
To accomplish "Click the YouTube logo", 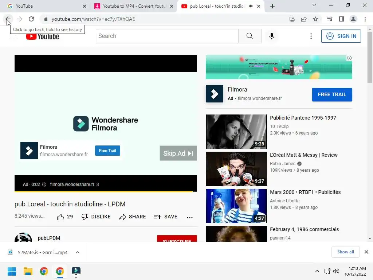I will (x=43, y=36).
